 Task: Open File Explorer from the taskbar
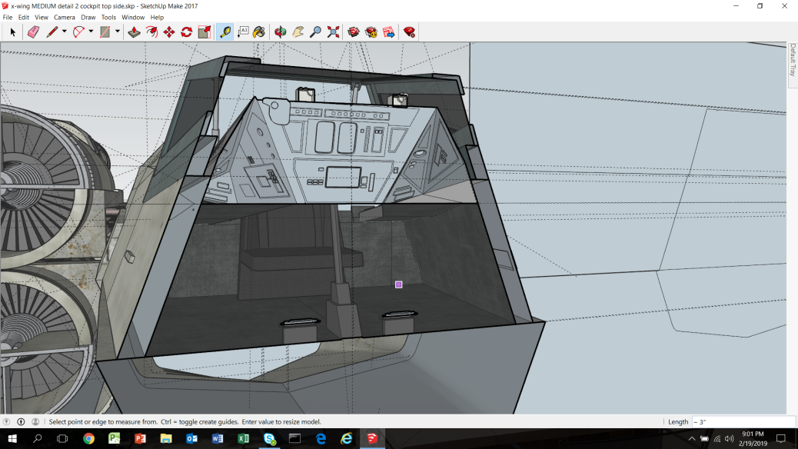click(x=166, y=438)
